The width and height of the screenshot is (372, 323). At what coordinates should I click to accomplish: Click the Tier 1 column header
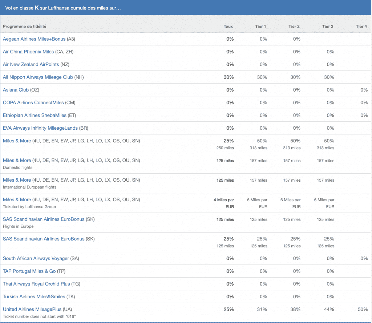(260, 27)
